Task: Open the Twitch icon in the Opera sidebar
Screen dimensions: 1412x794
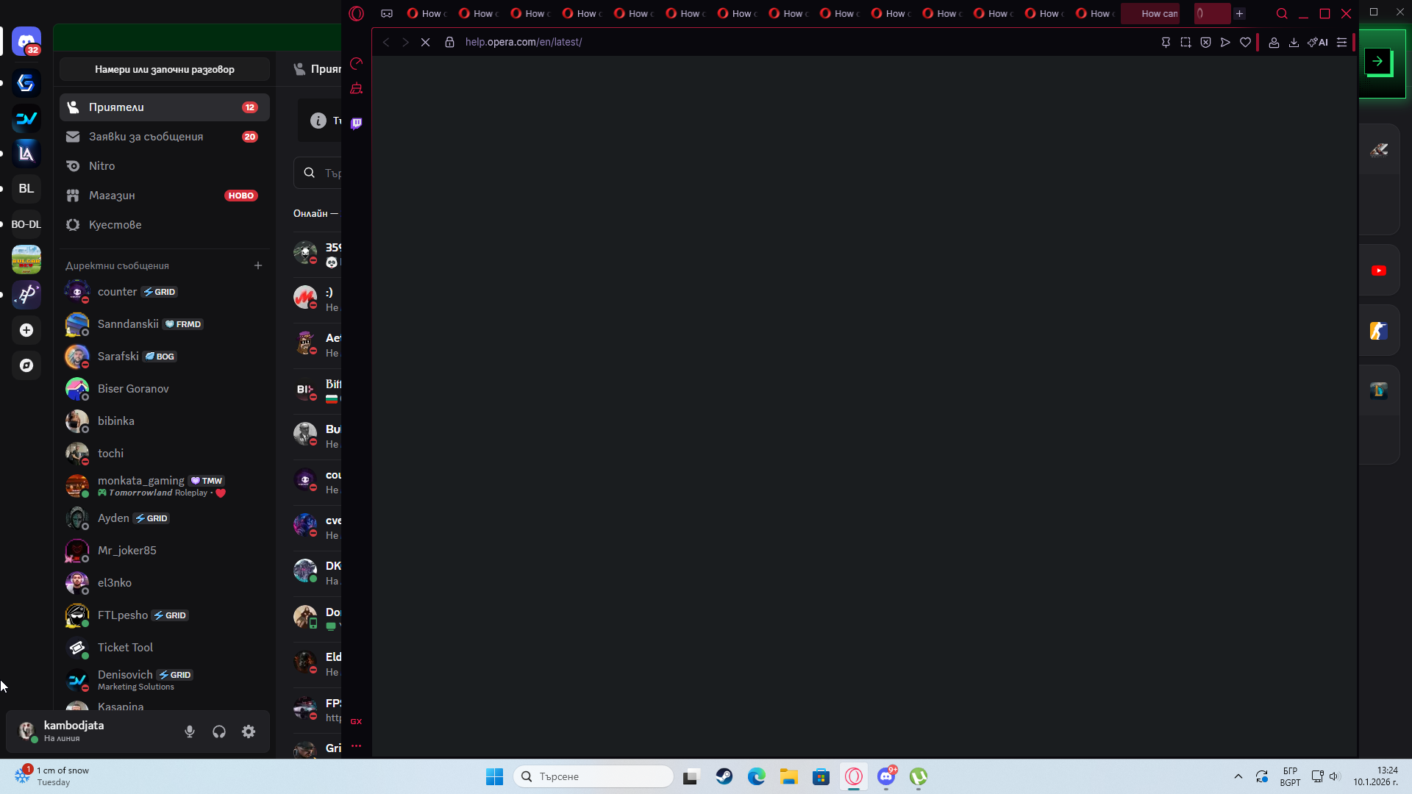Action: point(357,124)
